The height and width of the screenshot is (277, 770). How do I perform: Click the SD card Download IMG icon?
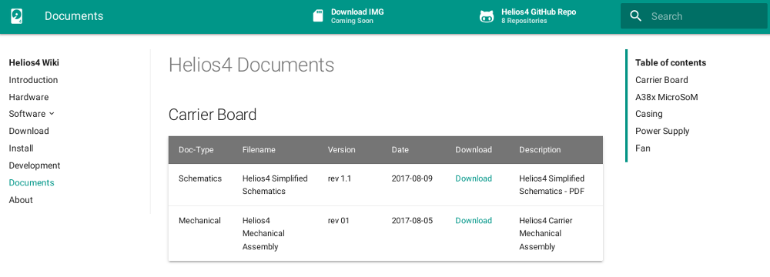(318, 15)
